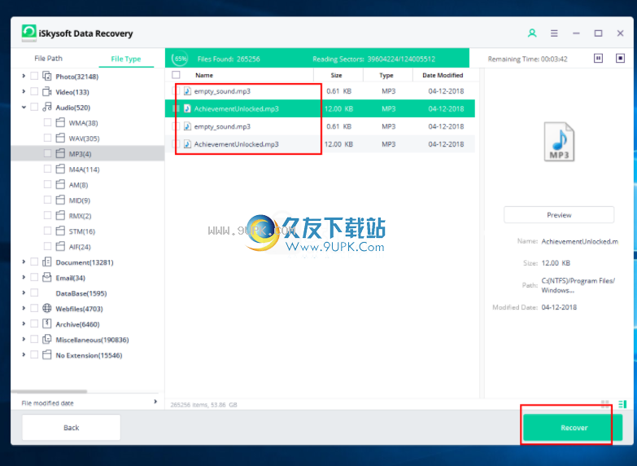Check the MP3(4) checkbox

click(47, 153)
